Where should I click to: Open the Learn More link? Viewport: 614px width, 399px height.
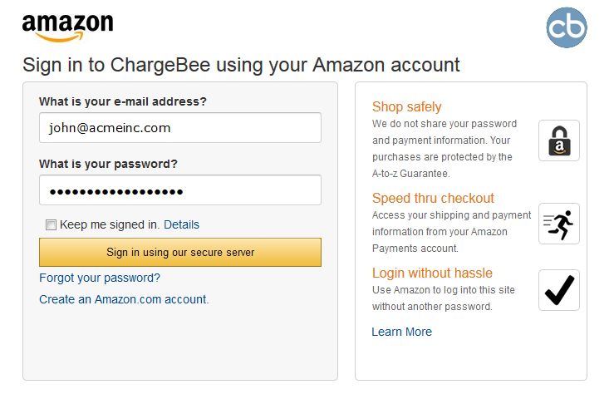click(x=401, y=332)
